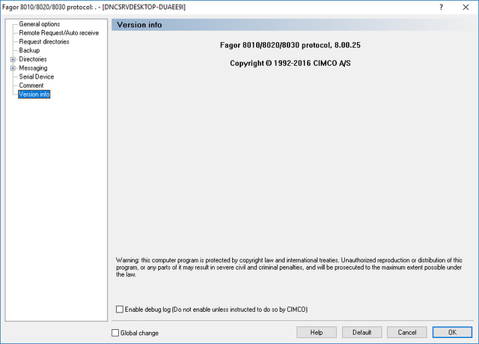The width and height of the screenshot is (479, 344).
Task: Confirm with the OK button
Action: [x=452, y=332]
